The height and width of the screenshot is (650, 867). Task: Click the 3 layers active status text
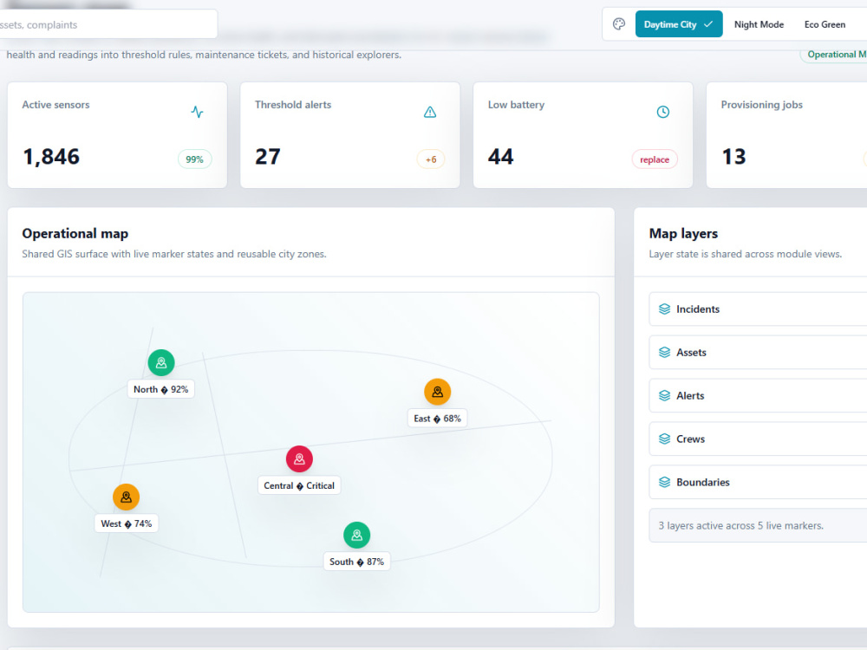741,526
